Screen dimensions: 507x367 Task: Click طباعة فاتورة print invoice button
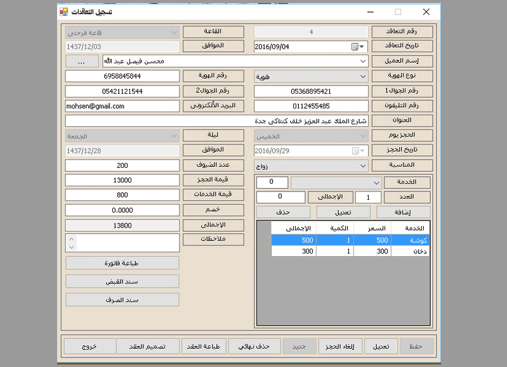(x=122, y=263)
